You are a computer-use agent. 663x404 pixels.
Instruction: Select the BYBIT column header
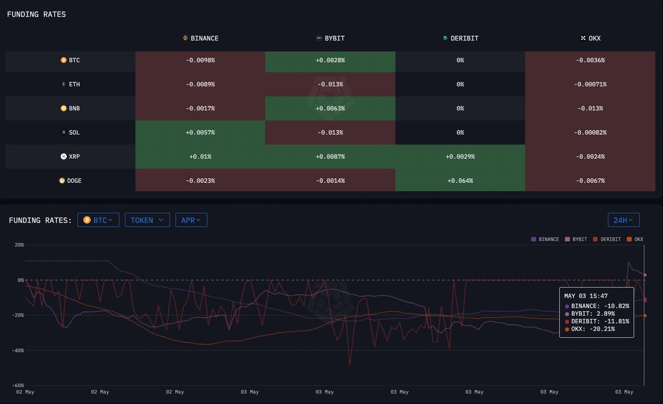330,39
